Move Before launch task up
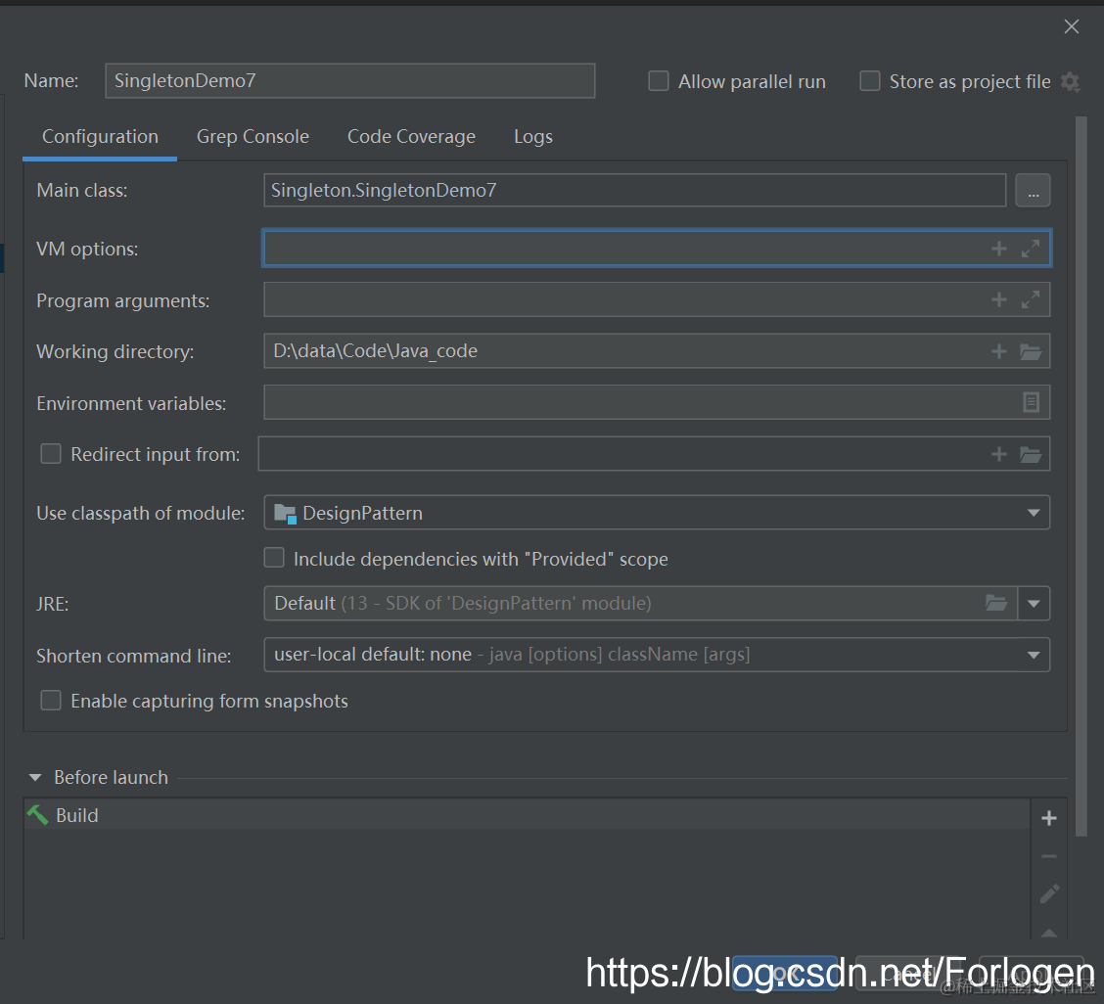The image size is (1104, 1004). [x=1048, y=933]
